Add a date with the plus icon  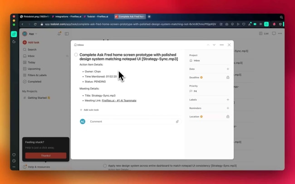tap(228, 69)
